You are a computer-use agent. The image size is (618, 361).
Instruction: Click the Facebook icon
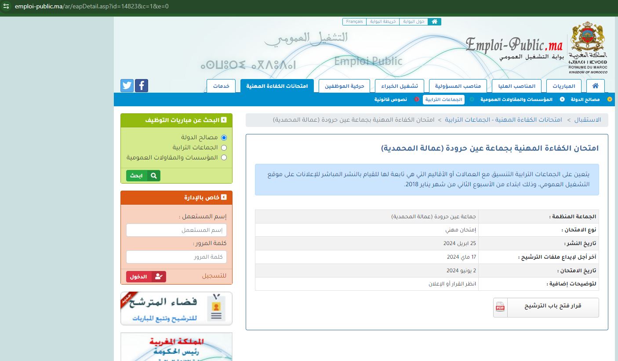[x=142, y=85]
